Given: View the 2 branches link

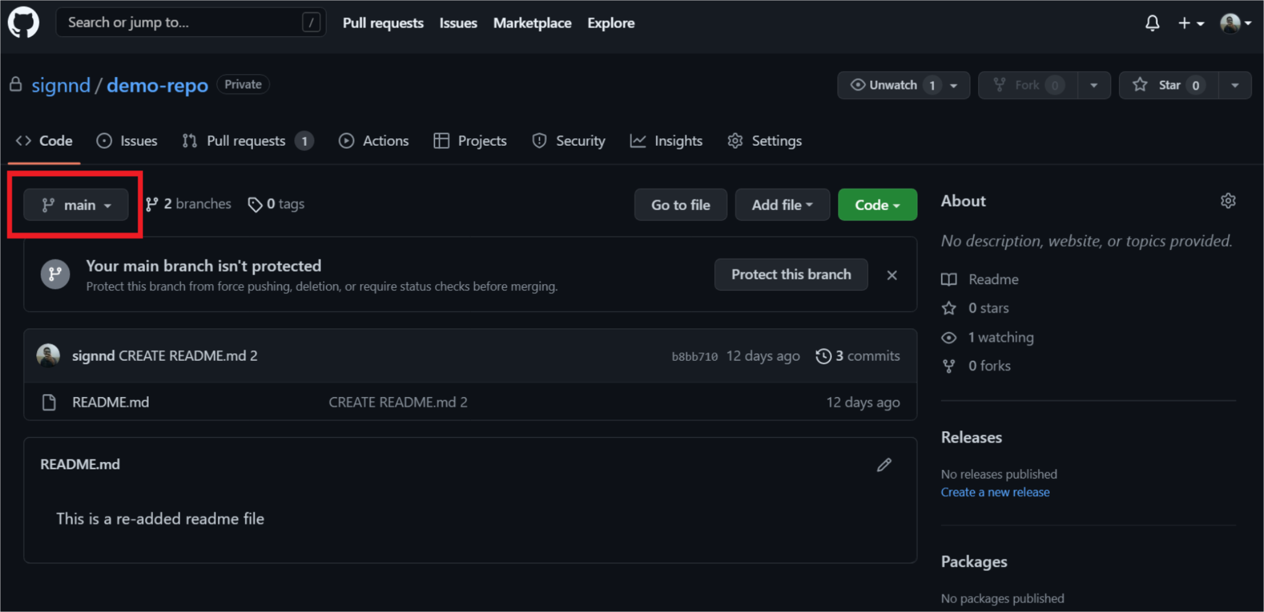Looking at the screenshot, I should [x=188, y=204].
